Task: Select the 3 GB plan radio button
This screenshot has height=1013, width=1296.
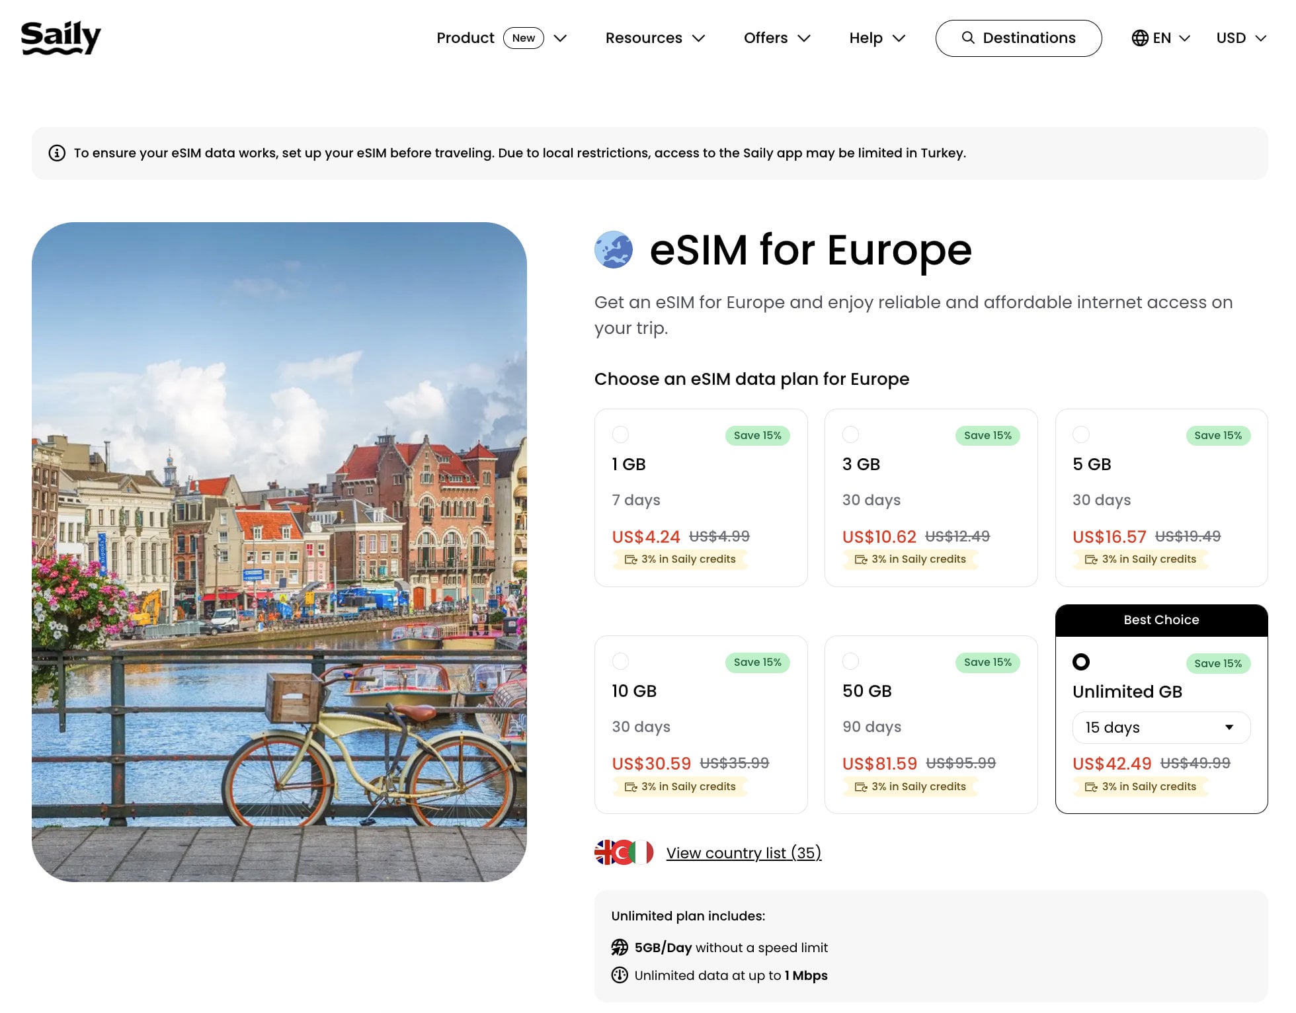Action: click(x=850, y=434)
